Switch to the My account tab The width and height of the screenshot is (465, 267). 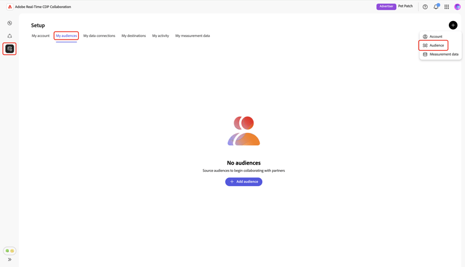click(x=41, y=36)
